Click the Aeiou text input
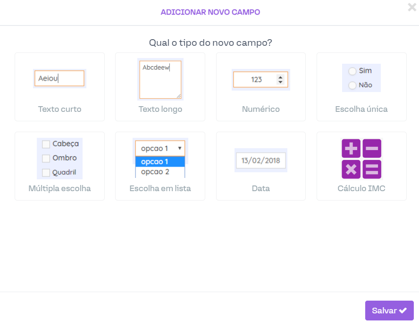The image size is (419, 328). click(59, 78)
